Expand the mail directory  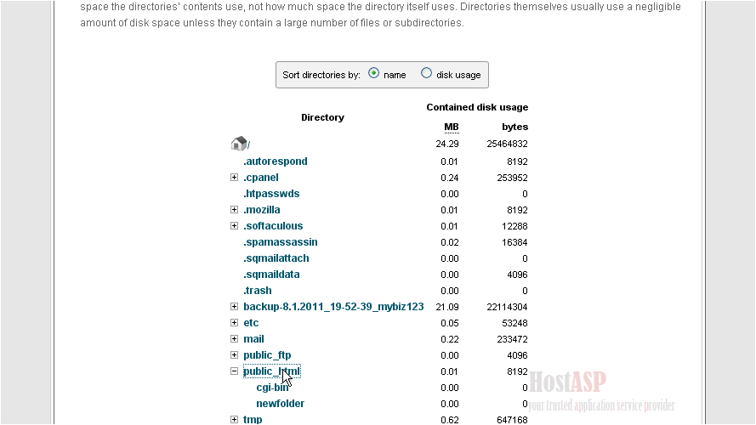point(234,339)
